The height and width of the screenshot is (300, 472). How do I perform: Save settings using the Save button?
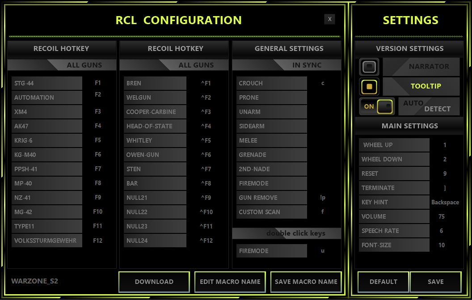435,282
